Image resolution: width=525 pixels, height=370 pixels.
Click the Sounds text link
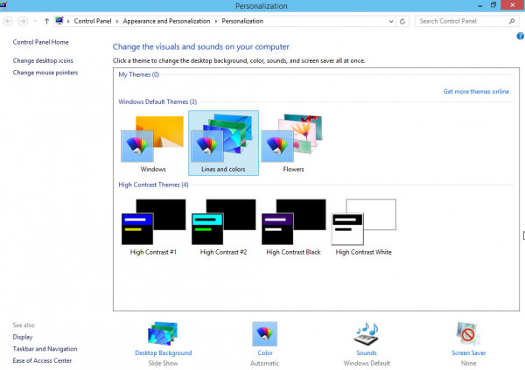pyautogui.click(x=367, y=353)
